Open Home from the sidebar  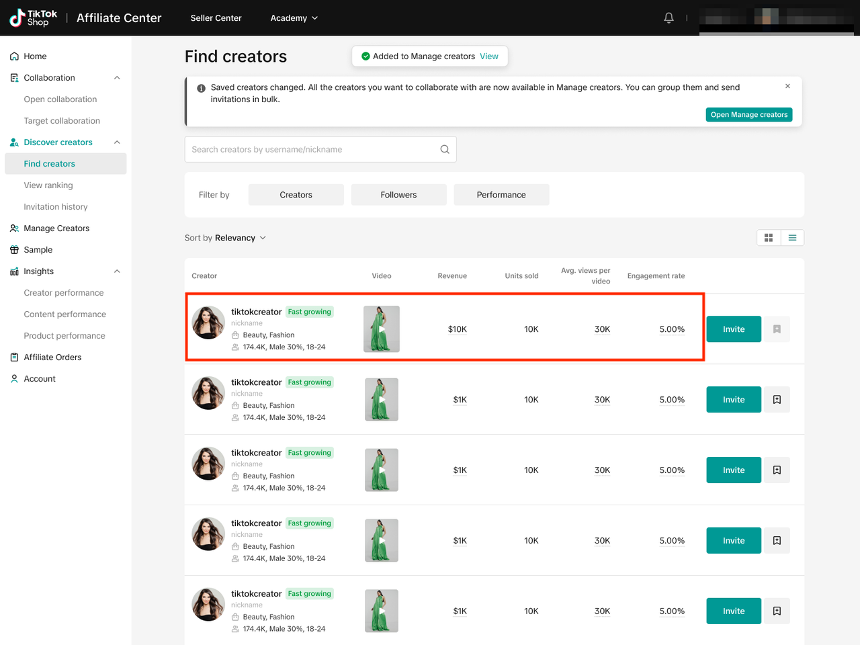coord(35,56)
